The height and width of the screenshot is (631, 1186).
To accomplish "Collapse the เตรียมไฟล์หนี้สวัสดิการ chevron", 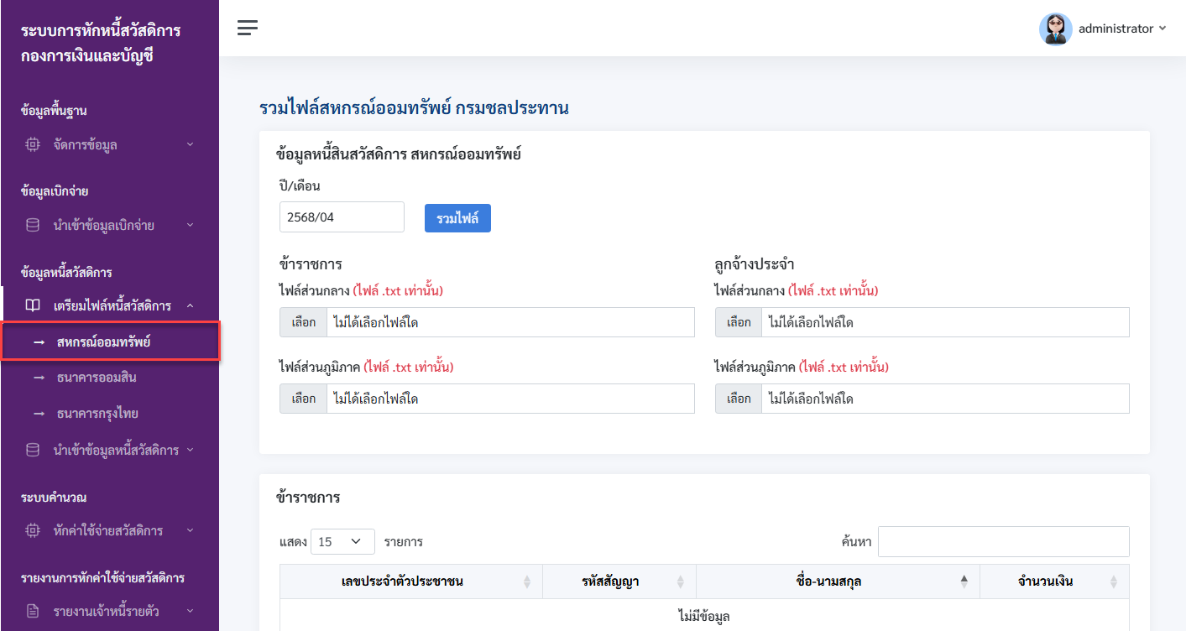I will pos(190,305).
